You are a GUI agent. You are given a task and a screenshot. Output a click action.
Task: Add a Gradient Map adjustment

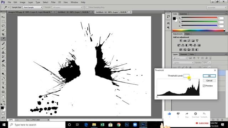click(197, 50)
